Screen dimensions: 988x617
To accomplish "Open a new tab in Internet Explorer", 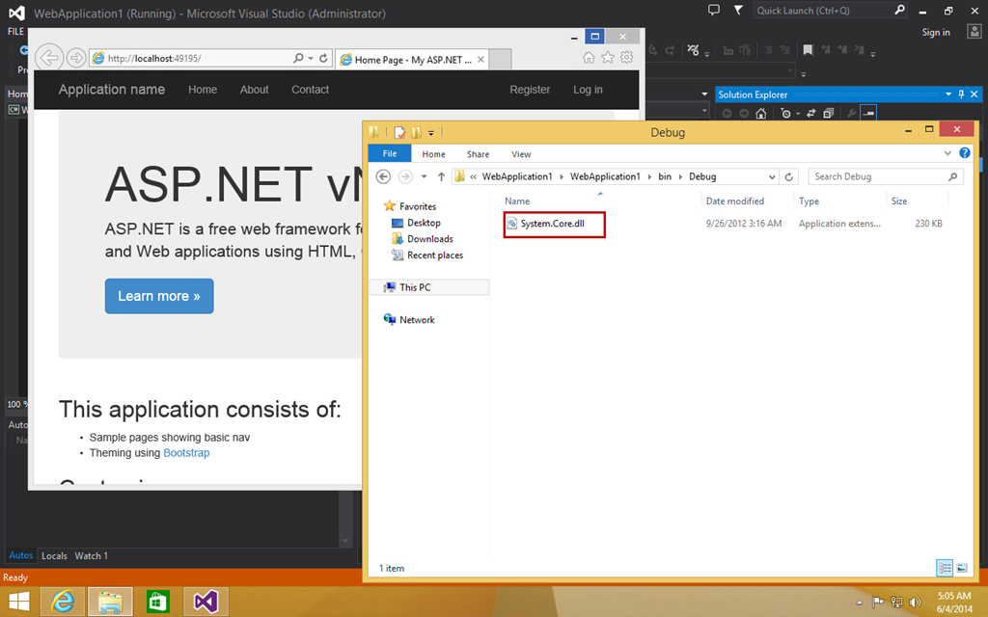I will 501,59.
